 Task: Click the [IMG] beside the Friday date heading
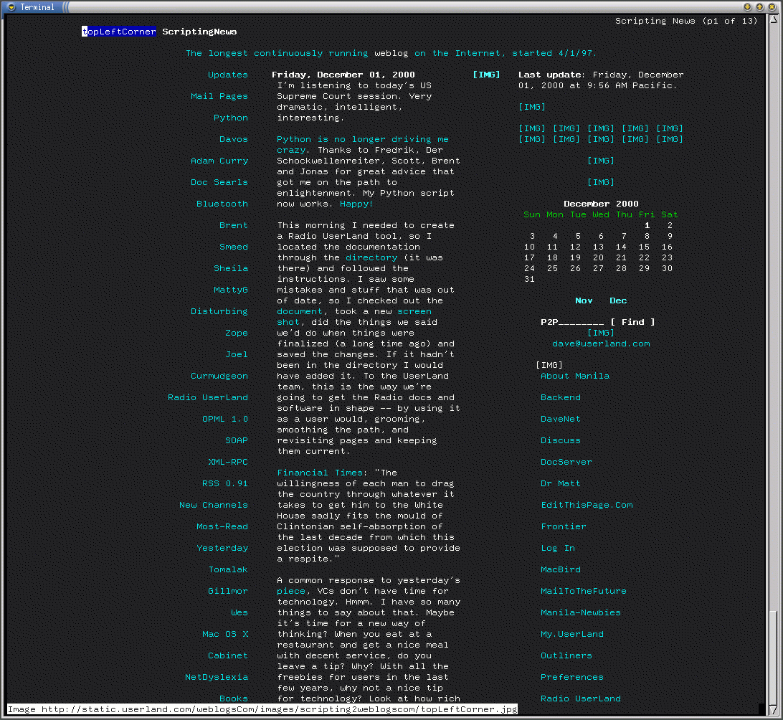486,75
